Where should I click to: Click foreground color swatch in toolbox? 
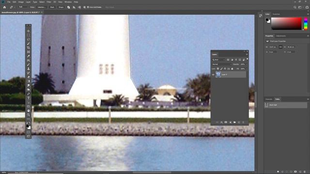point(28,126)
